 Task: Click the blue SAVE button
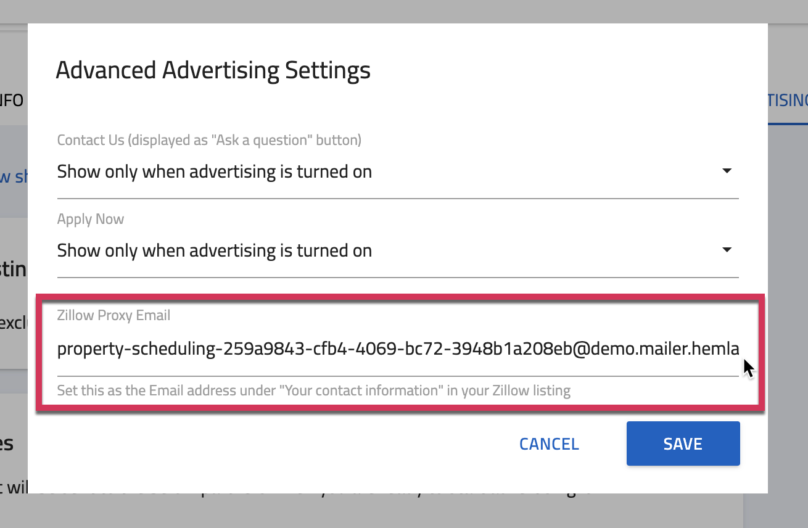click(x=683, y=444)
